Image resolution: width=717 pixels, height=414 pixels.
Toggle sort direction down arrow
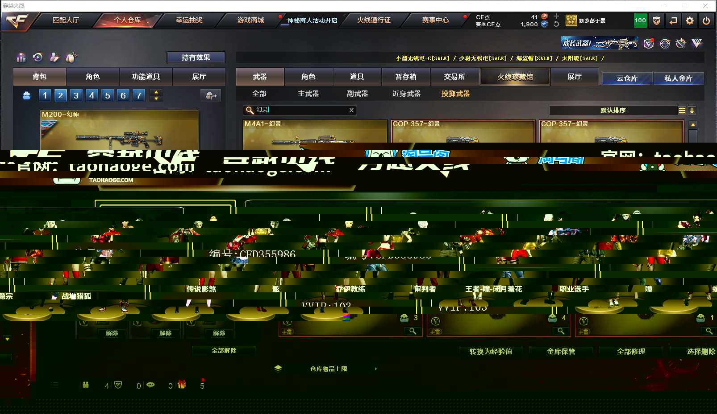pos(692,111)
